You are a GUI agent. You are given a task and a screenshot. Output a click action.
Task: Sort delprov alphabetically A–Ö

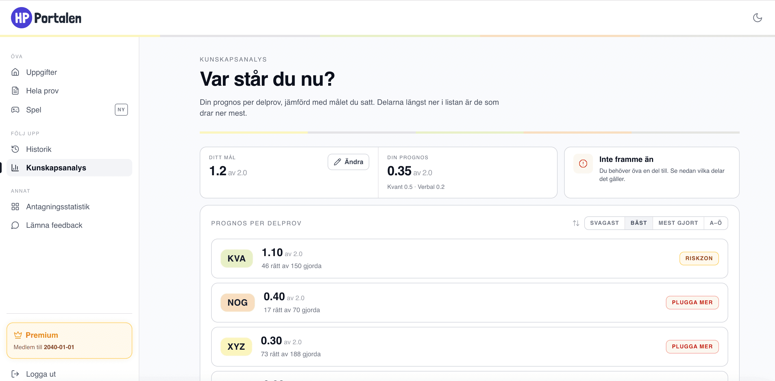pos(715,223)
